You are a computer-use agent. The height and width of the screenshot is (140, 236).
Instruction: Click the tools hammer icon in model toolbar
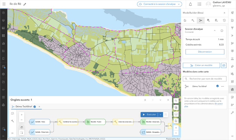click(x=12, y=121)
